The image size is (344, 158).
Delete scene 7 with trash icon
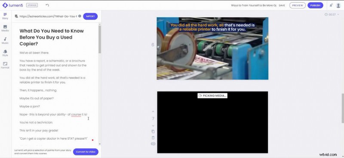[x=153, y=138]
